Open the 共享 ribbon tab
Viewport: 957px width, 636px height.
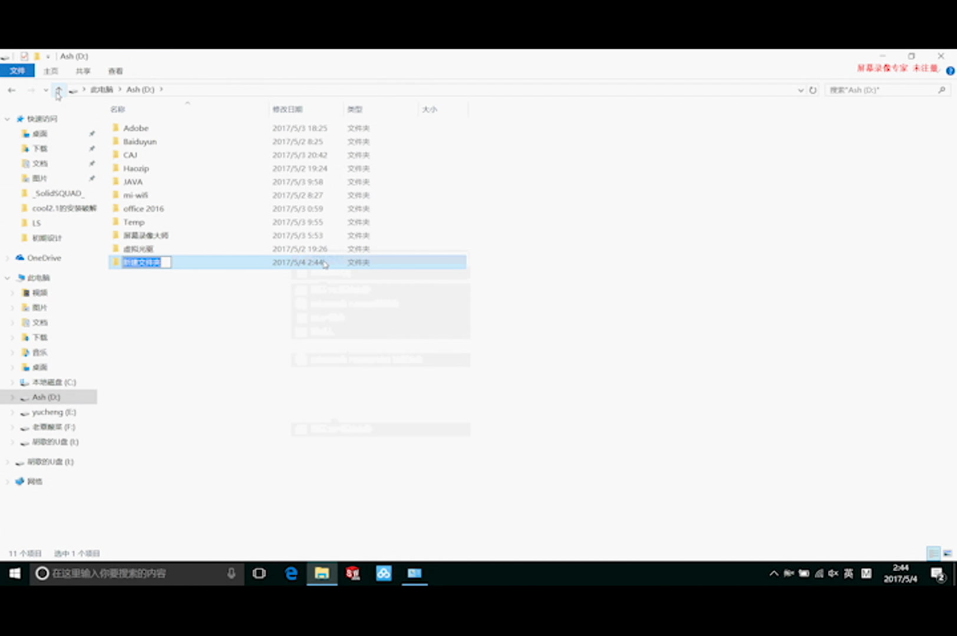[x=83, y=71]
